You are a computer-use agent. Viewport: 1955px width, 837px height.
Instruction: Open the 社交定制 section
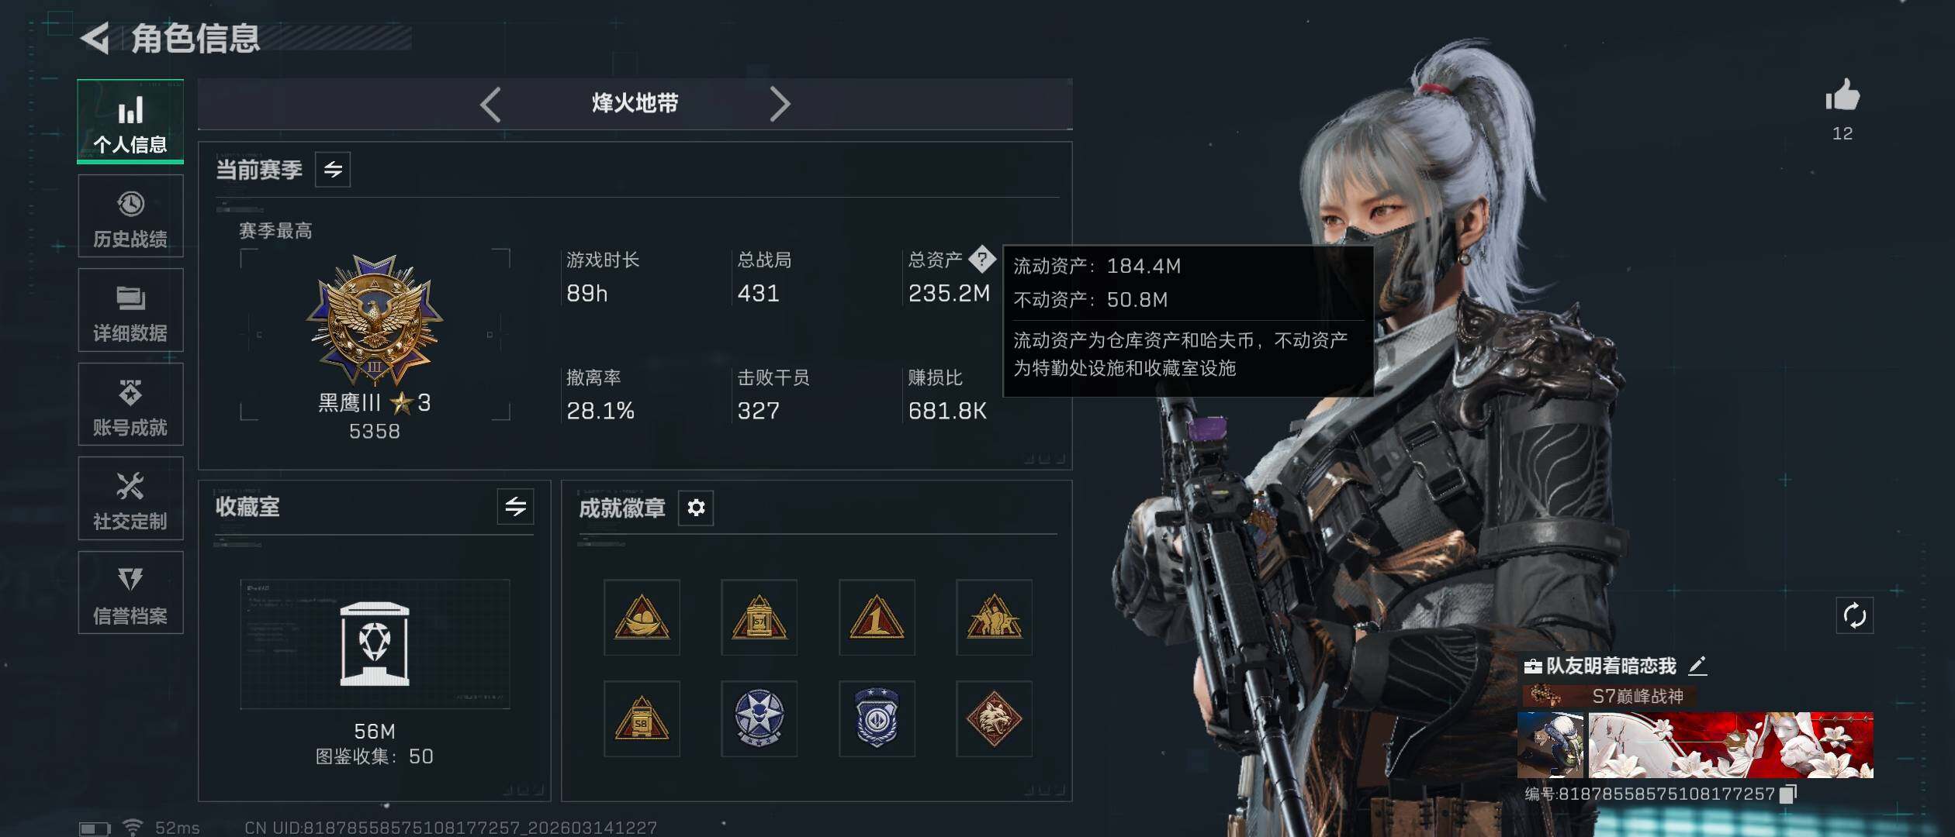[x=130, y=498]
